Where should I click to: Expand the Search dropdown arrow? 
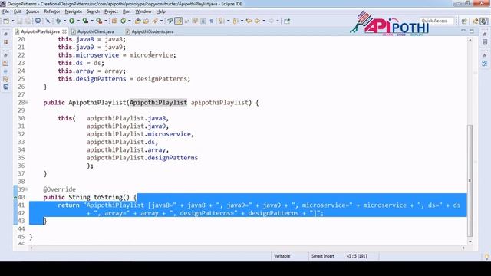pyautogui.click(x=162, y=21)
